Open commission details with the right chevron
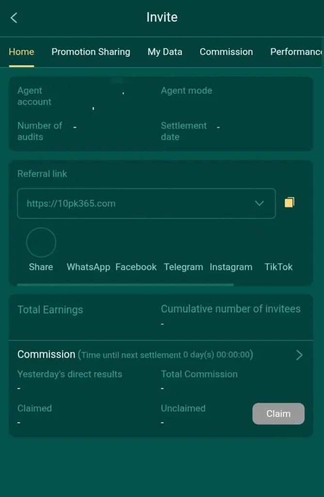The image size is (324, 497). click(x=299, y=355)
